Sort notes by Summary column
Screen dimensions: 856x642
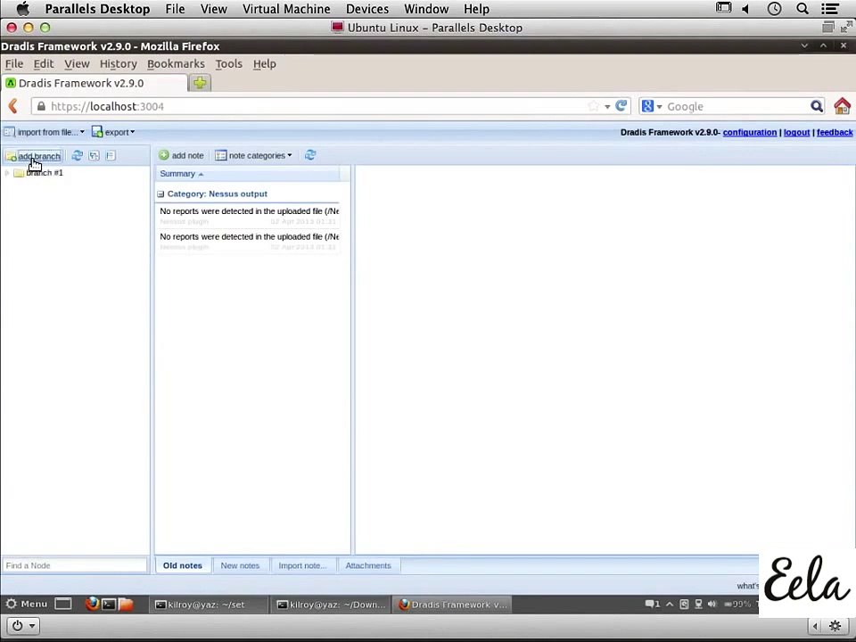point(247,174)
